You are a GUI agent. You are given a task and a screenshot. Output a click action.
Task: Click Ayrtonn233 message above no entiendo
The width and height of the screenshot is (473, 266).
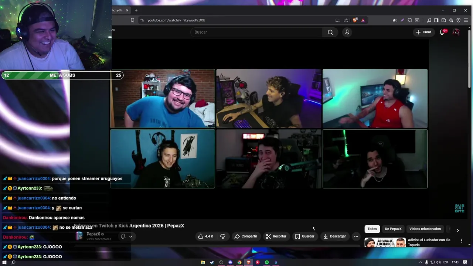click(x=28, y=188)
